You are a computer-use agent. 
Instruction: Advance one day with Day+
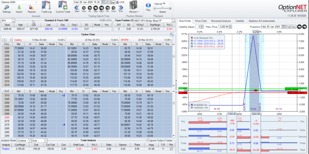(x=102, y=9)
